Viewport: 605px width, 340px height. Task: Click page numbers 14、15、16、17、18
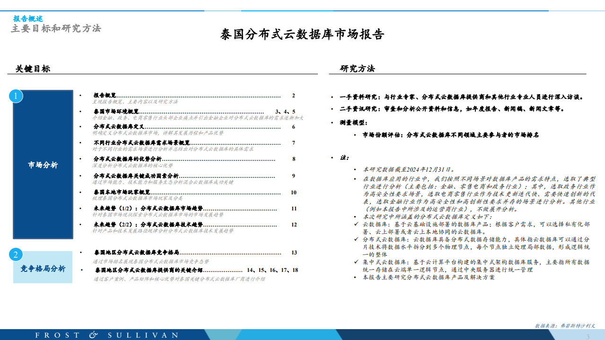pyautogui.click(x=275, y=270)
